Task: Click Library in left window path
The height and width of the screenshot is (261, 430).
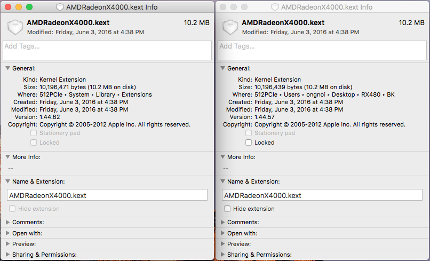Action: tap(105, 94)
